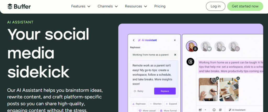Click the 'Rephrase:' label
The image size is (268, 112).
coord(135,48)
